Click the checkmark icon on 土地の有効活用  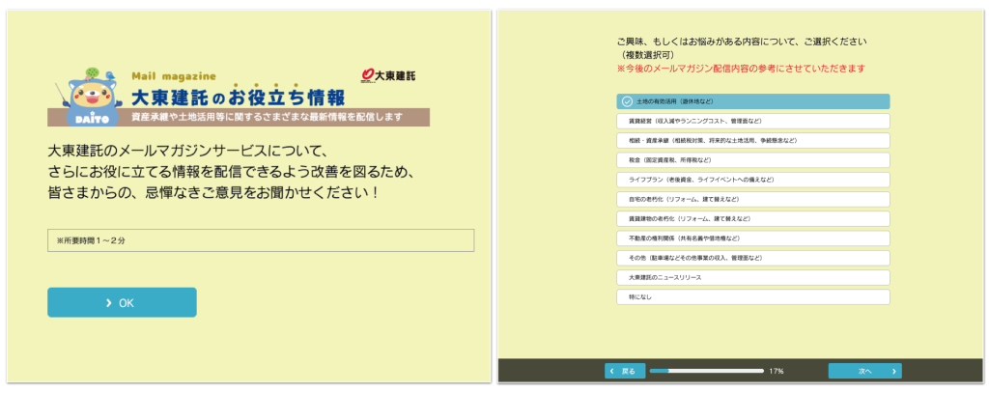[x=627, y=101]
